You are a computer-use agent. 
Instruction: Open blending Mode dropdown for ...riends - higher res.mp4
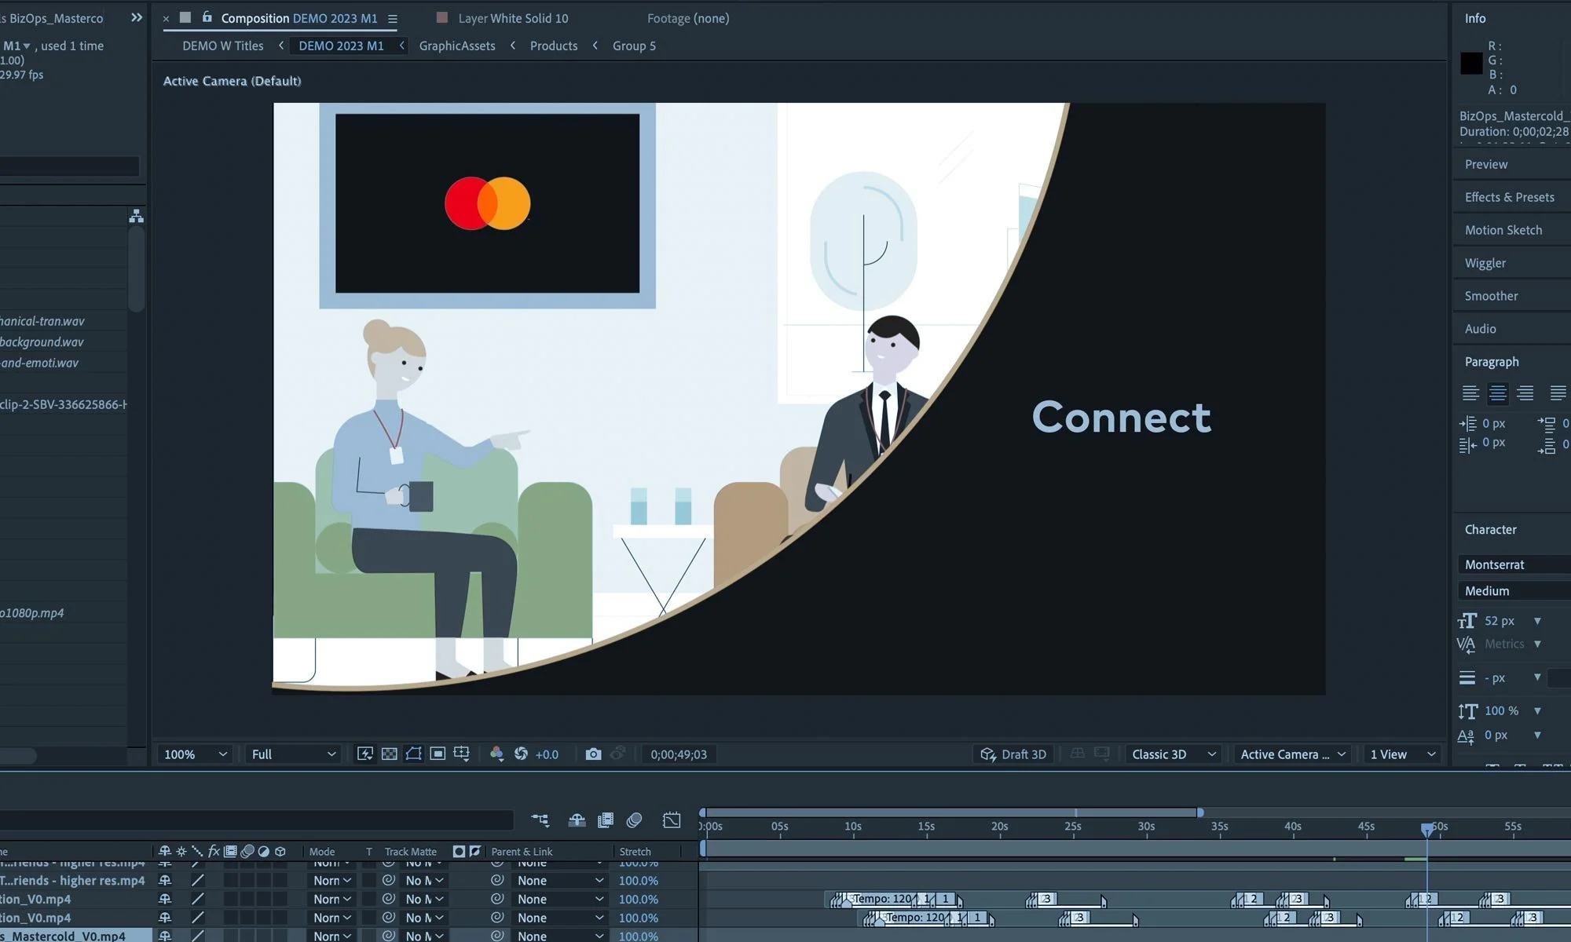tap(331, 880)
